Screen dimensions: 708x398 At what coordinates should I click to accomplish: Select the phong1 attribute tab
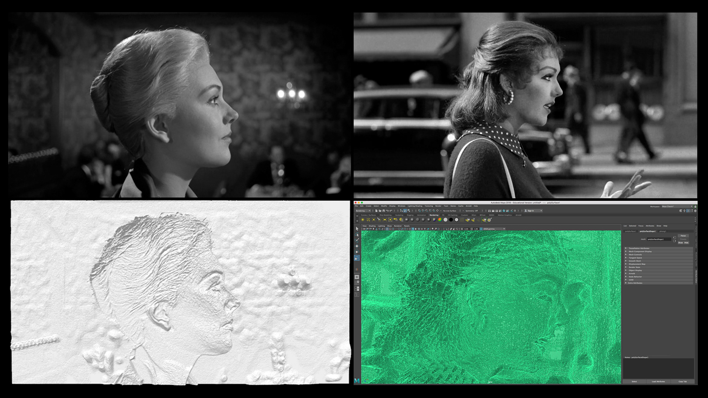click(663, 231)
